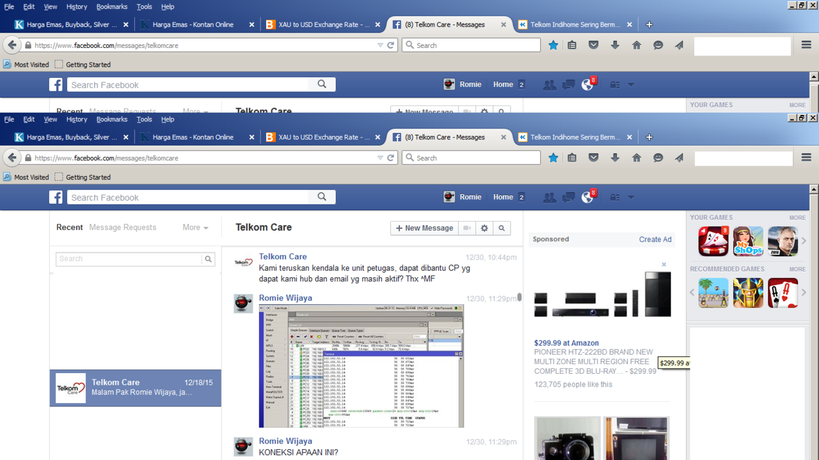Open the URL history dropdown arrow in the front window
This screenshot has width=819, height=460.
(380, 158)
